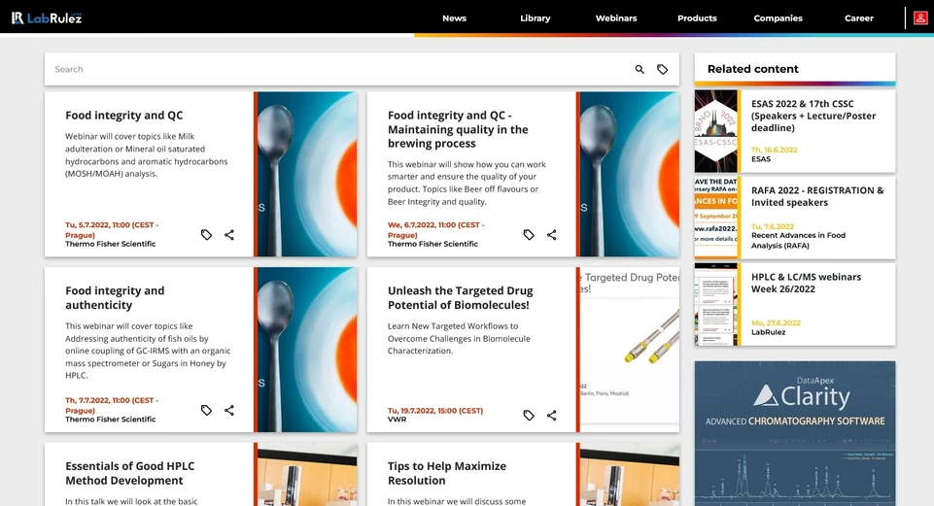Click date 'Th, 16.6.2022' on ESAS item
This screenshot has height=506, width=934.
point(774,150)
